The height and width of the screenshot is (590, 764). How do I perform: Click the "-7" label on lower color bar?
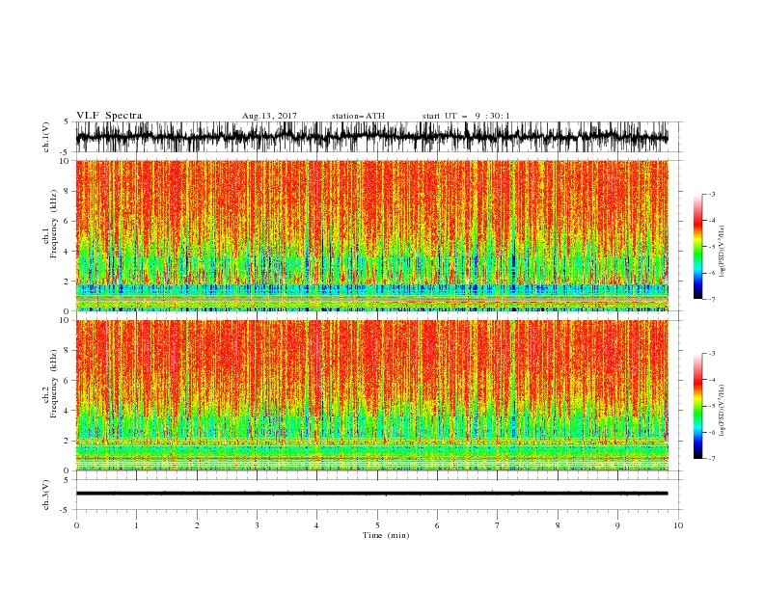pos(711,458)
